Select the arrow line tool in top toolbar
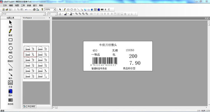 pos(82,9)
